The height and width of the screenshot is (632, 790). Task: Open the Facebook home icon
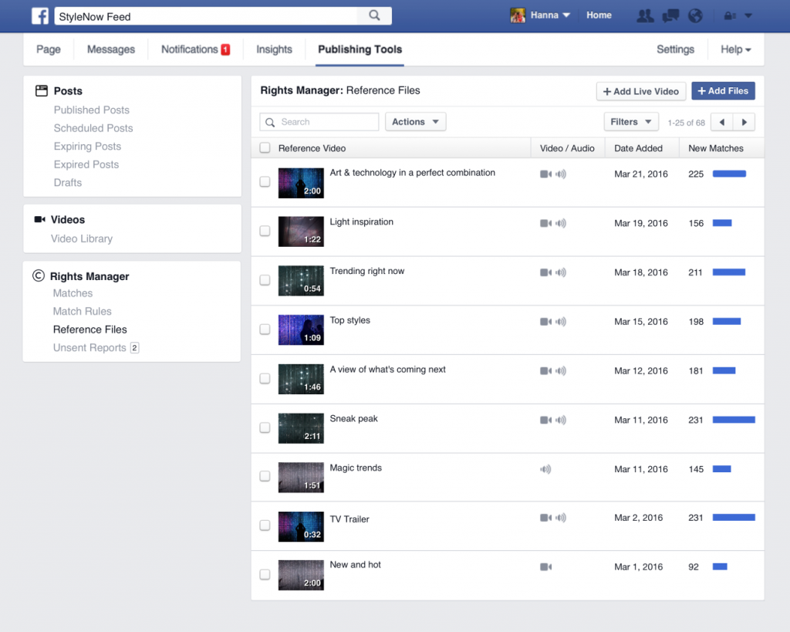click(40, 15)
